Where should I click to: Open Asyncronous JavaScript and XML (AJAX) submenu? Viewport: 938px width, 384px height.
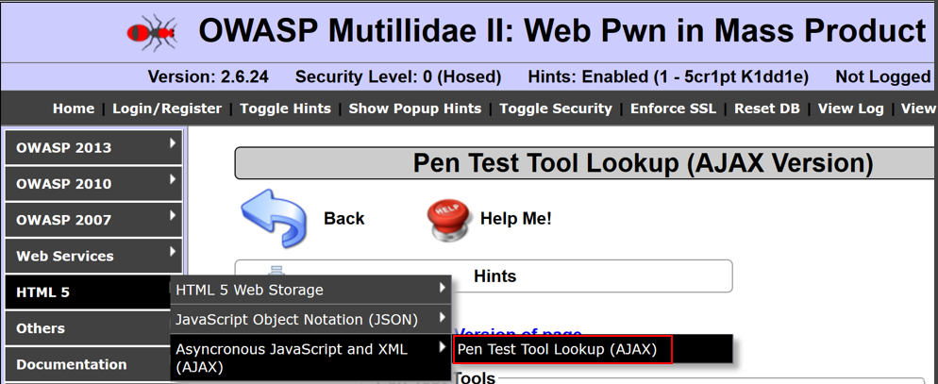point(310,357)
